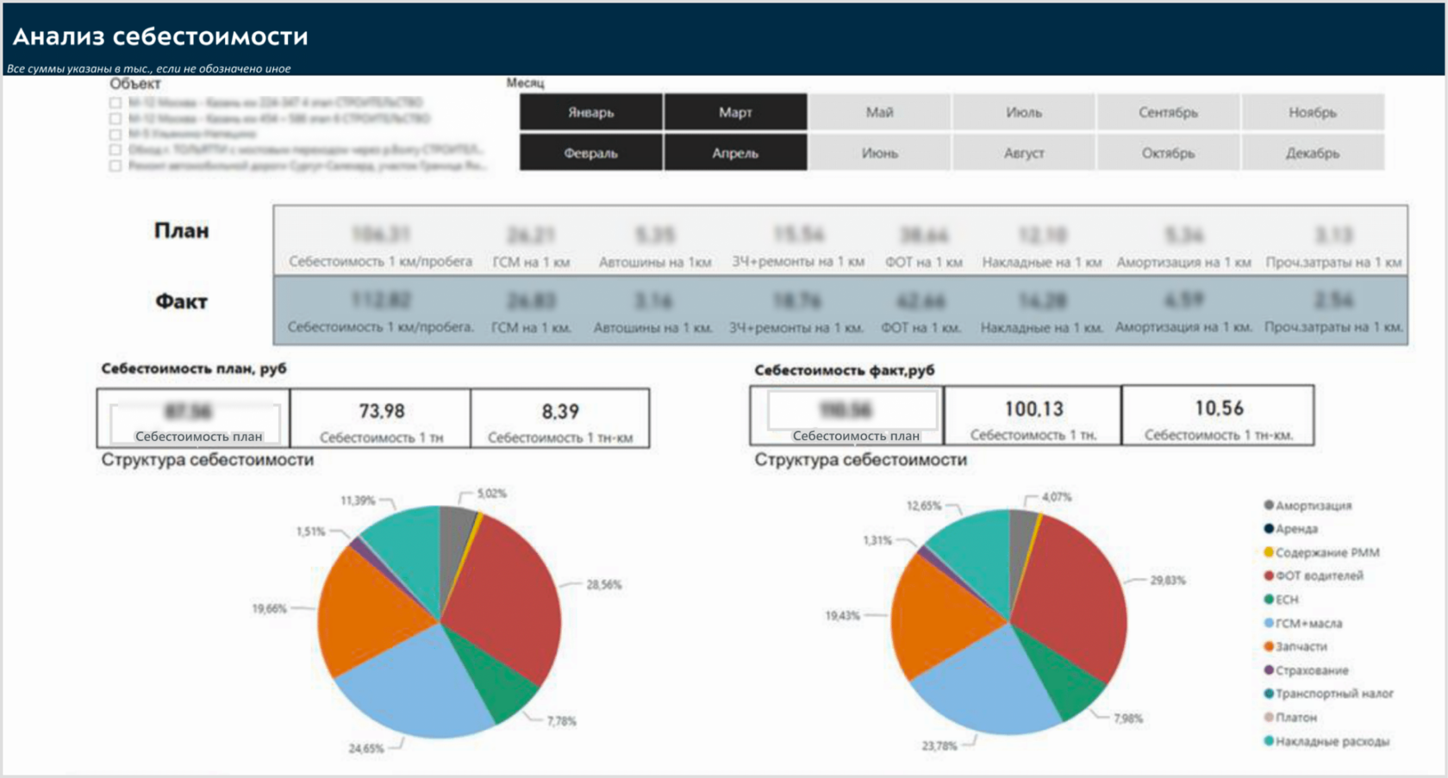This screenshot has height=778, width=1448.
Task: Deselect the Январь month button
Action: (x=590, y=112)
